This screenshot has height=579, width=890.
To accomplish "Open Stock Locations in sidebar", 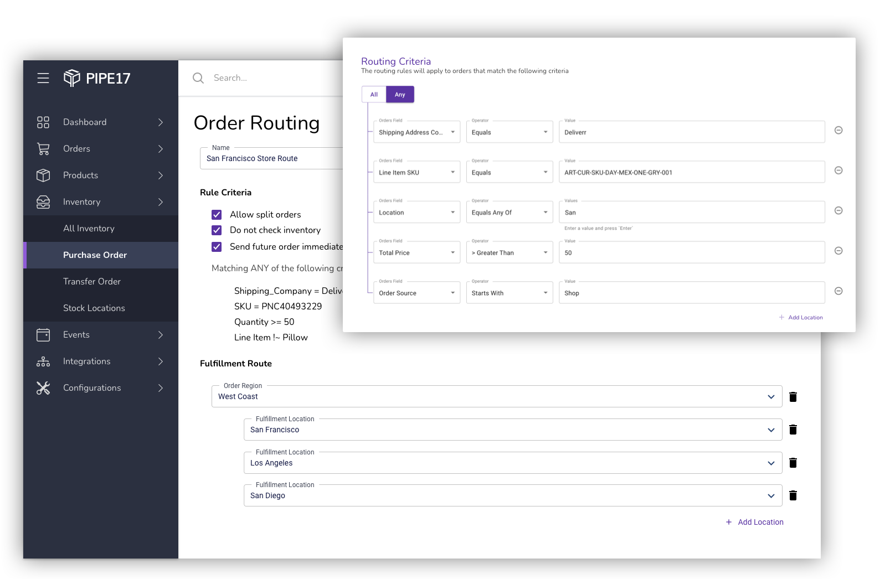I will (x=101, y=308).
